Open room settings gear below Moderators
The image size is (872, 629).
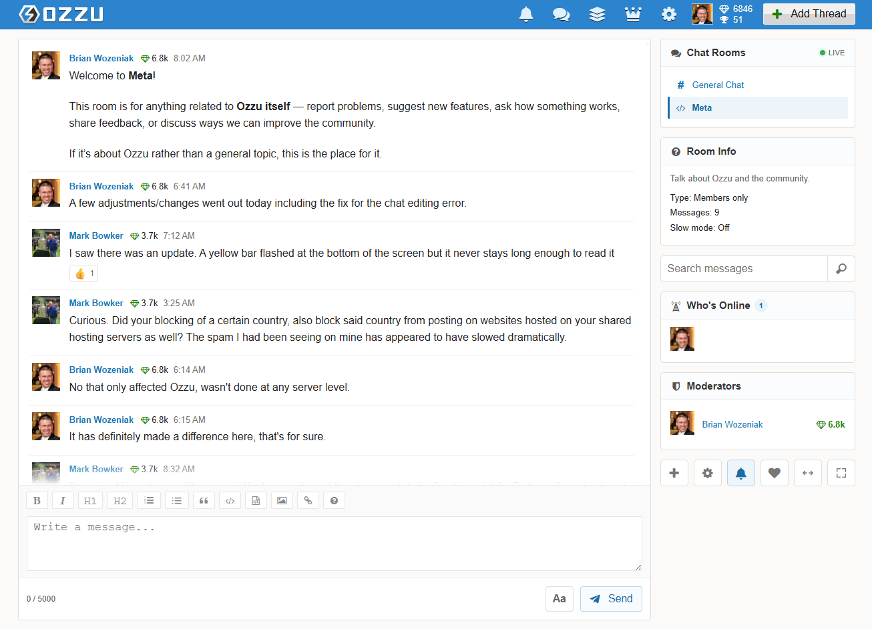click(708, 473)
